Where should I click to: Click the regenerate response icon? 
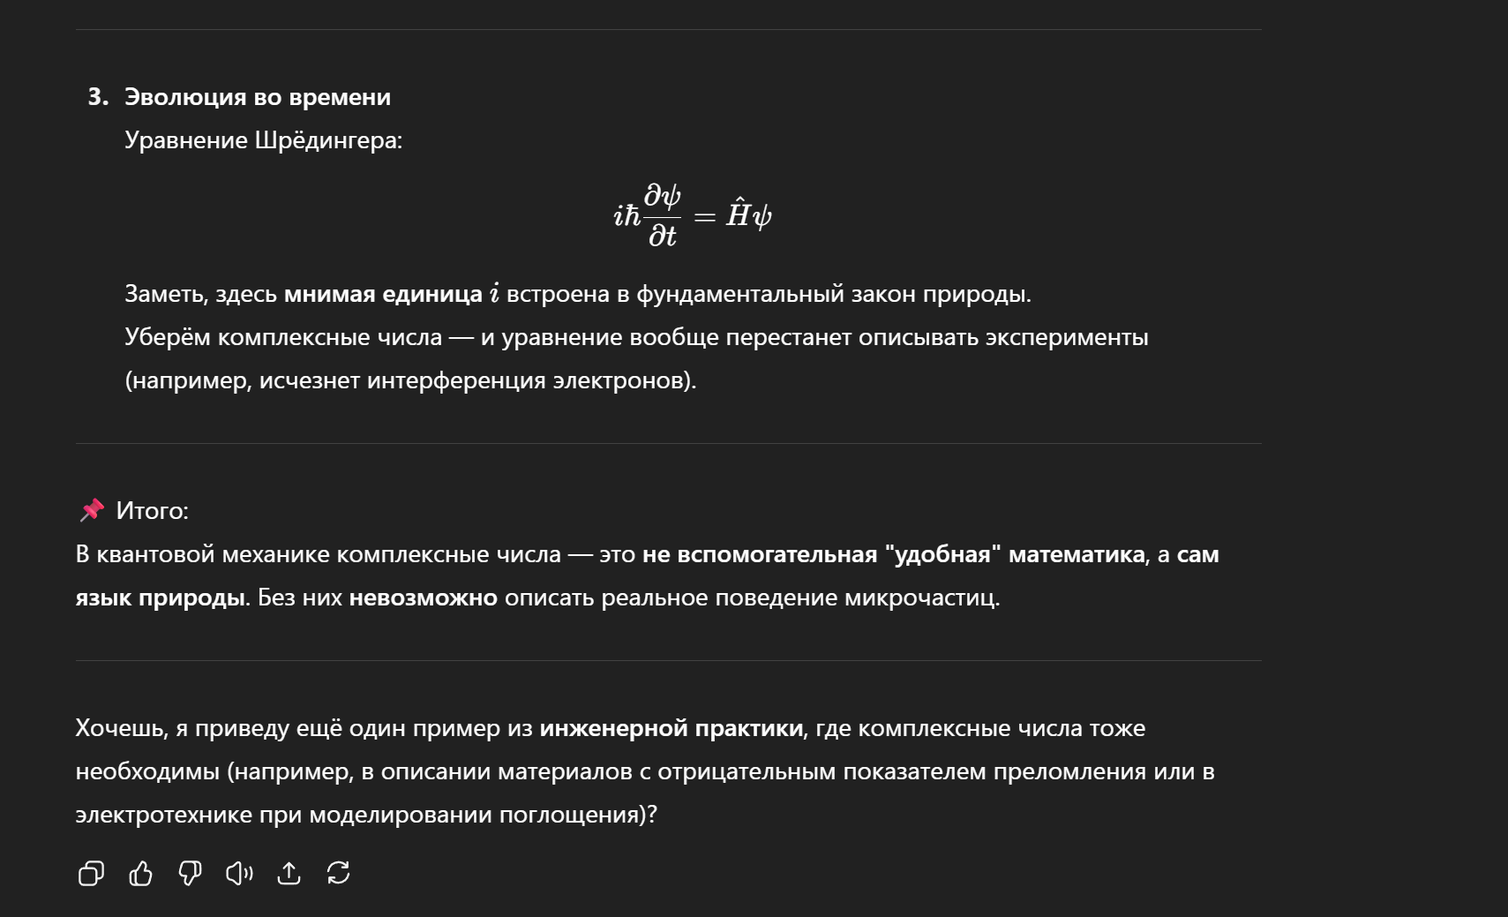[338, 874]
